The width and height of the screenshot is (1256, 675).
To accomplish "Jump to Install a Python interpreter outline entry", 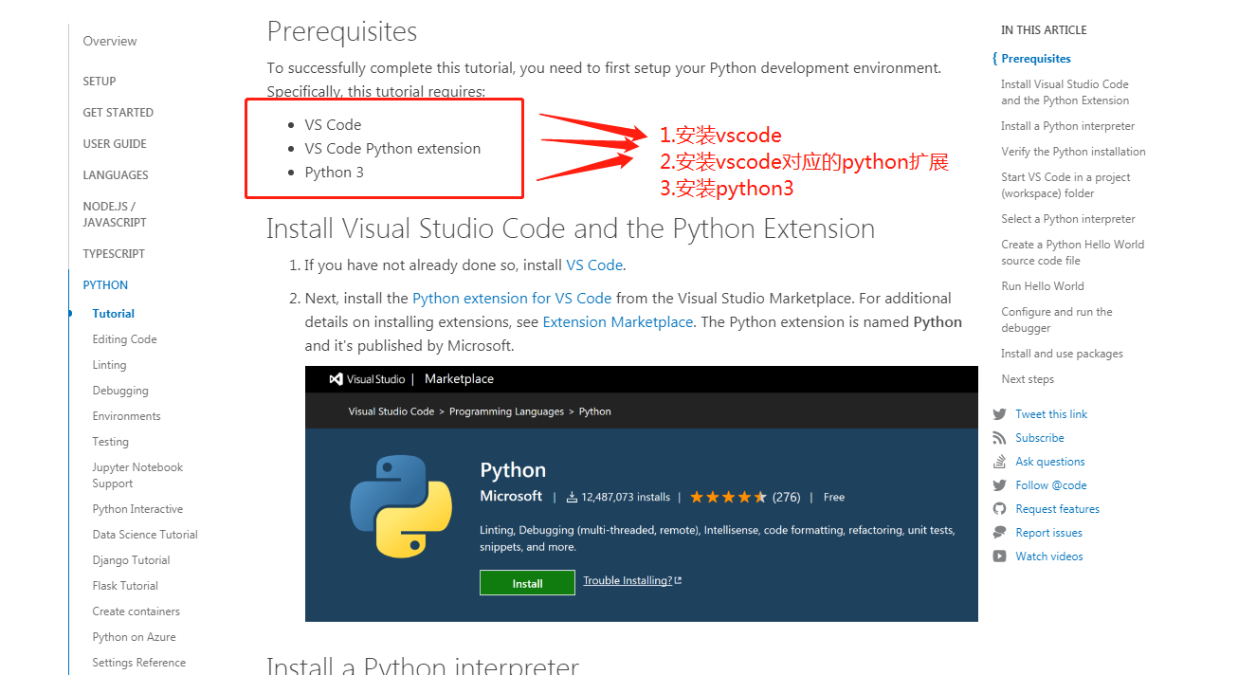I will pyautogui.click(x=1067, y=126).
